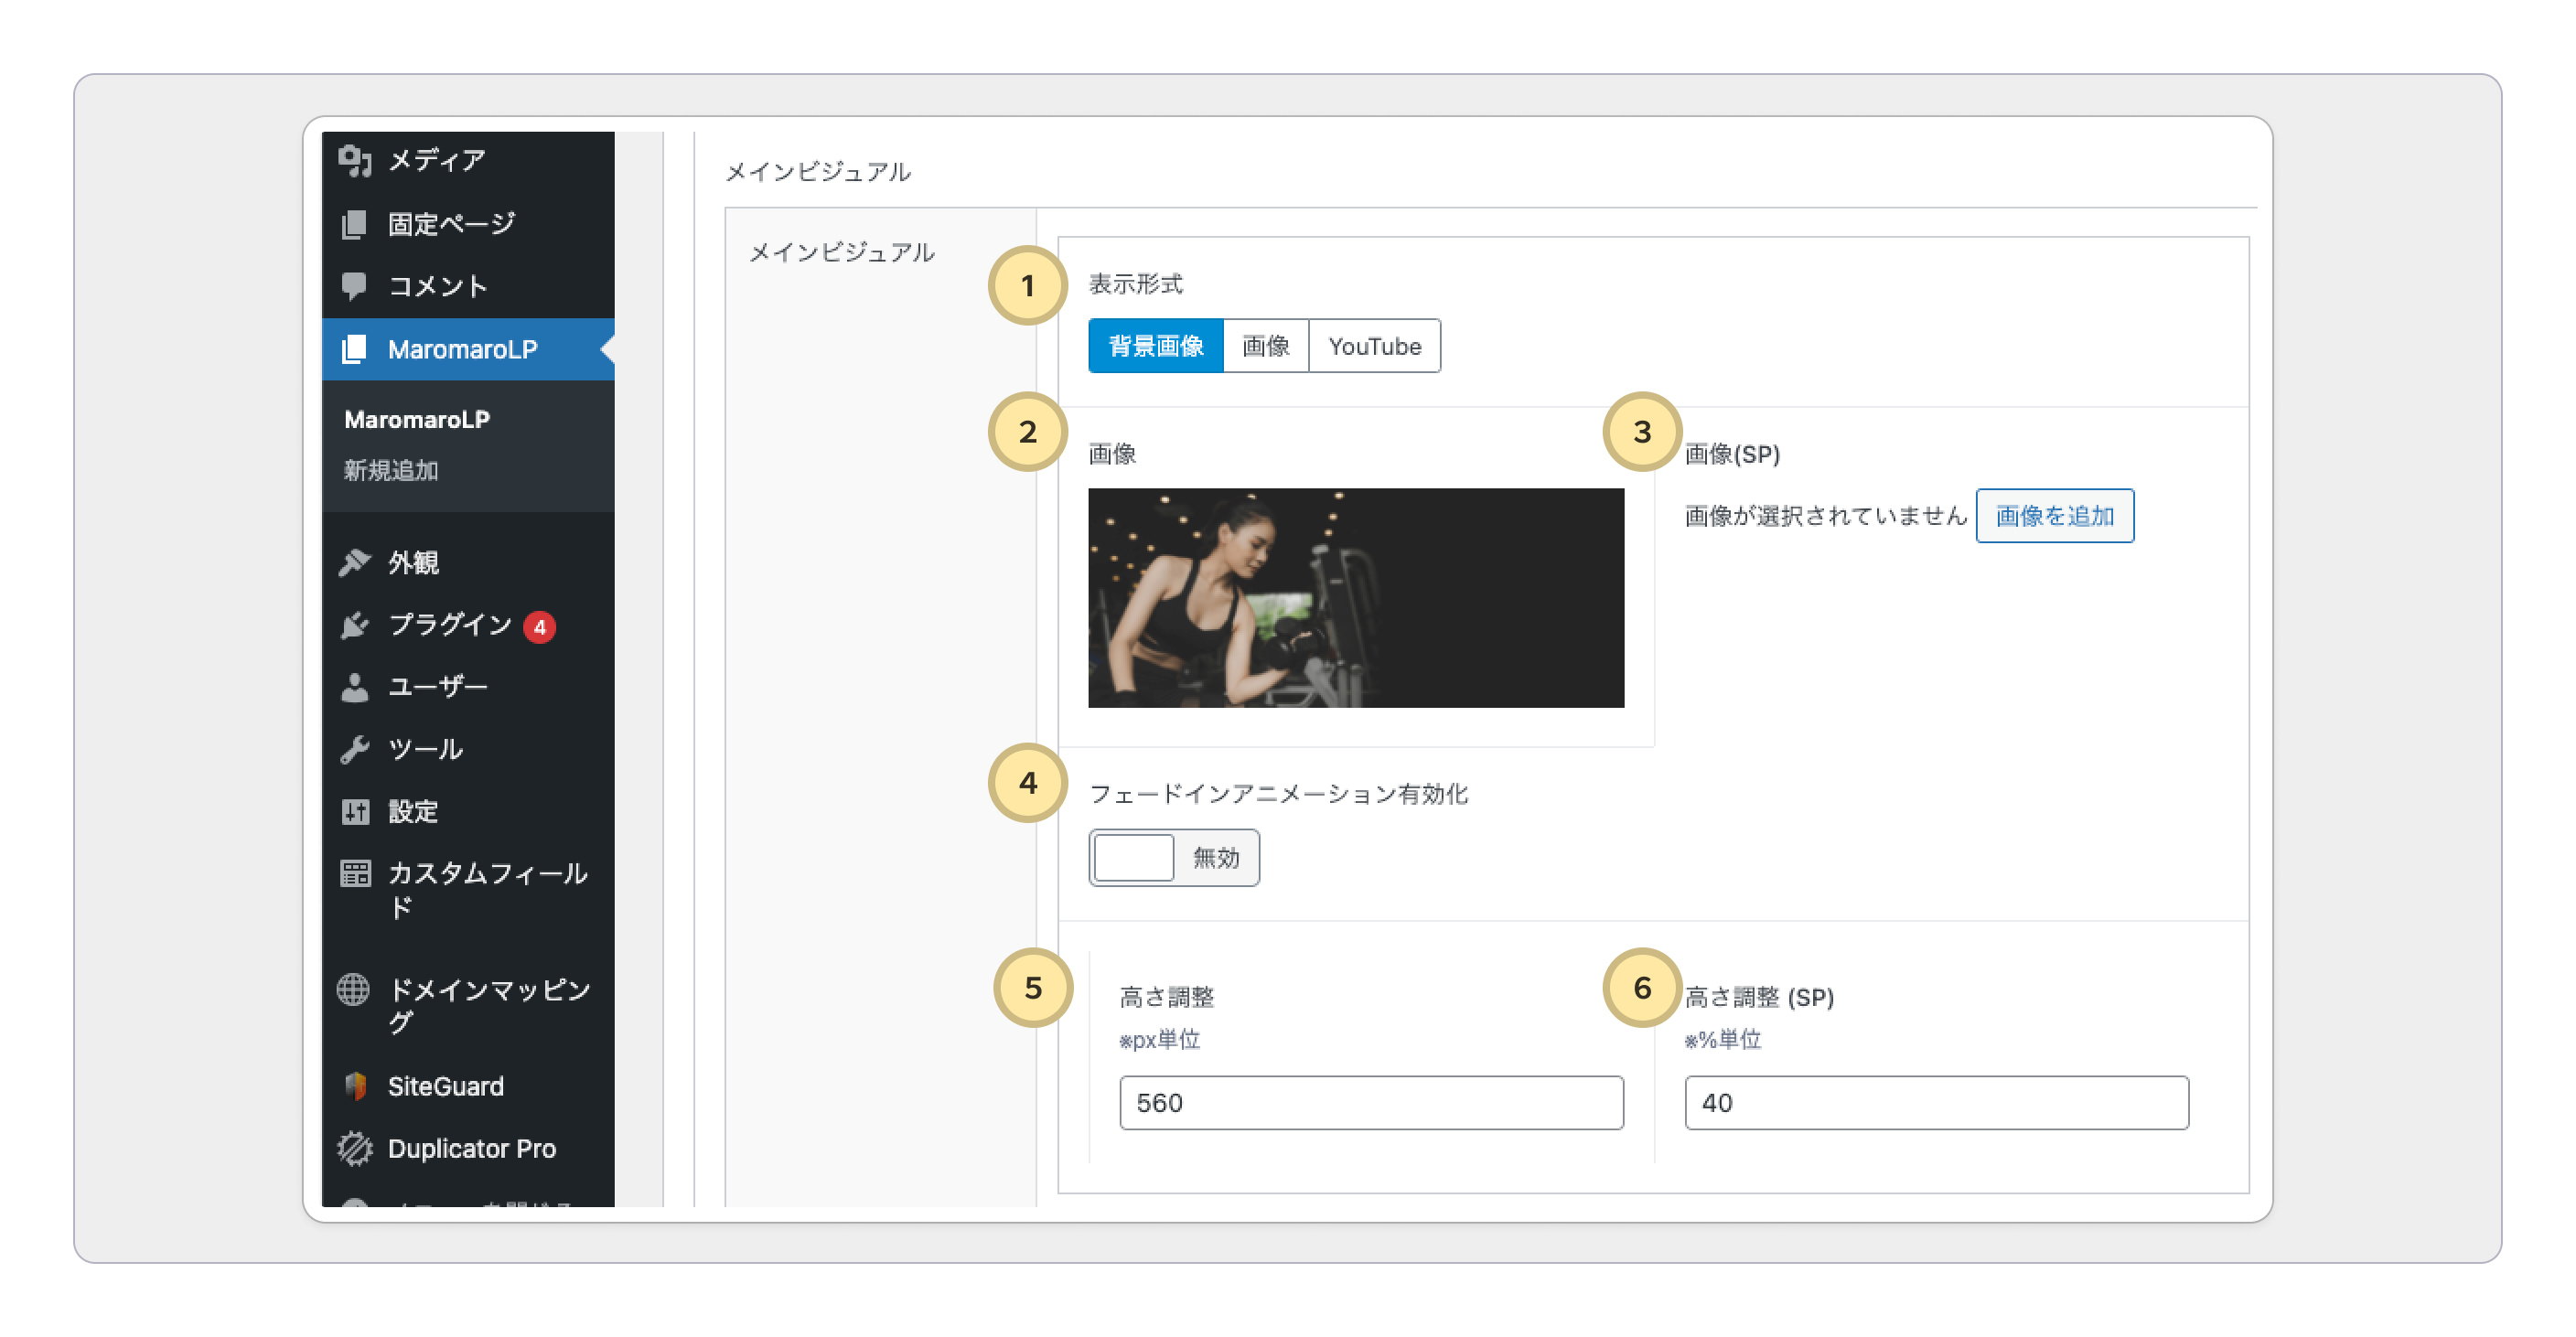Click the Plugins plug icon
The width and height of the screenshot is (2576, 1337).
[x=354, y=625]
